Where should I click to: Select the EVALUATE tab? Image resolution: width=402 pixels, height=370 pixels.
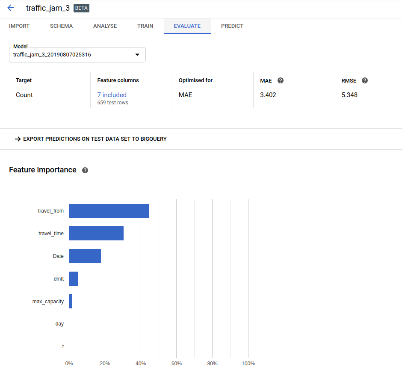tap(187, 26)
